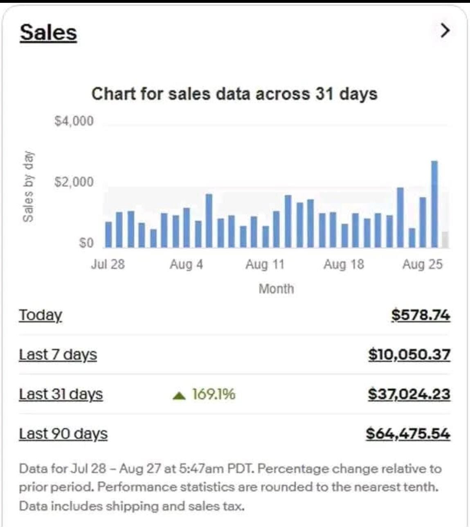Open the Today sales link

click(x=40, y=315)
